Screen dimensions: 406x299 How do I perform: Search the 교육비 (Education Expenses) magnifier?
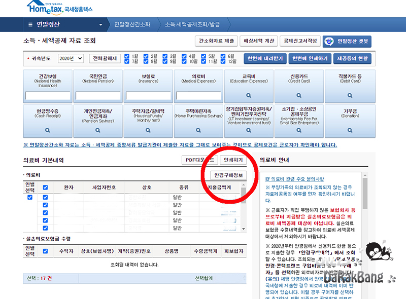pos(249,95)
